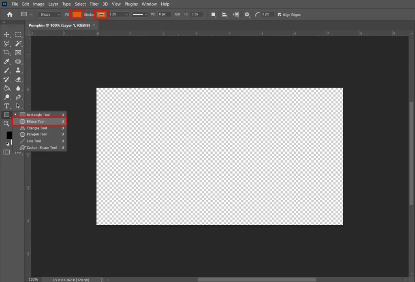
Task: Close the Pumpkin document tab
Action: tap(94, 25)
